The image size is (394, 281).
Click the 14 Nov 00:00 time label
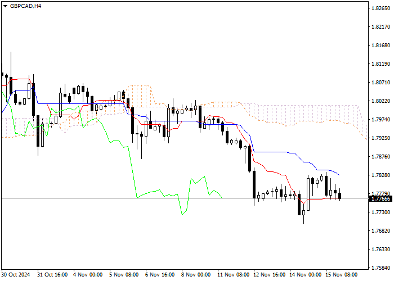306,275
